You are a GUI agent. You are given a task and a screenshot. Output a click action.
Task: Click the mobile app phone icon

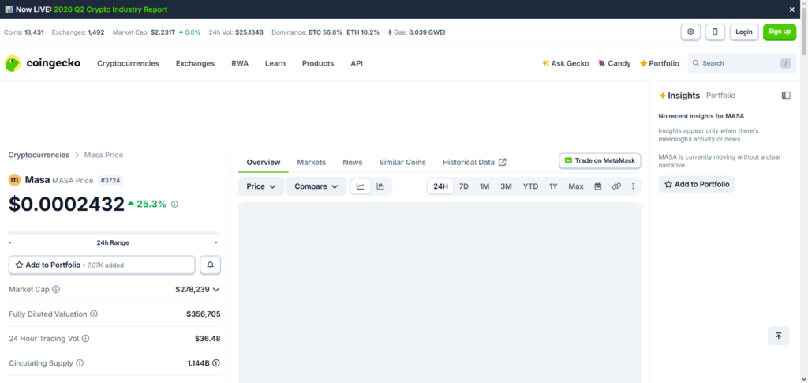(715, 32)
